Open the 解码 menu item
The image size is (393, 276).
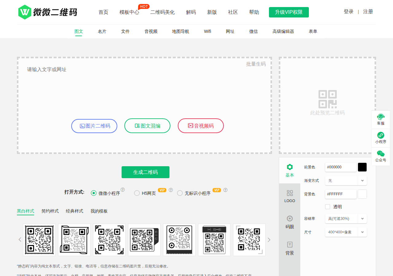pyautogui.click(x=191, y=12)
